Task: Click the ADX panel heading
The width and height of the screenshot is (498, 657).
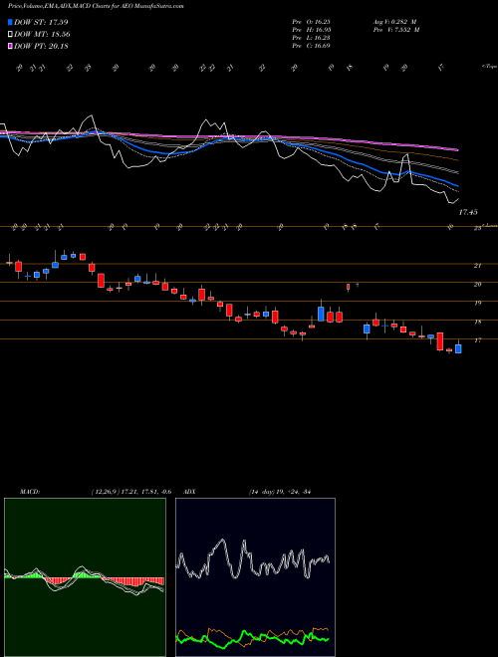Action: tap(189, 492)
